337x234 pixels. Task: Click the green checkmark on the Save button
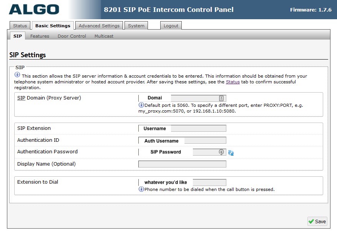pos(311,221)
